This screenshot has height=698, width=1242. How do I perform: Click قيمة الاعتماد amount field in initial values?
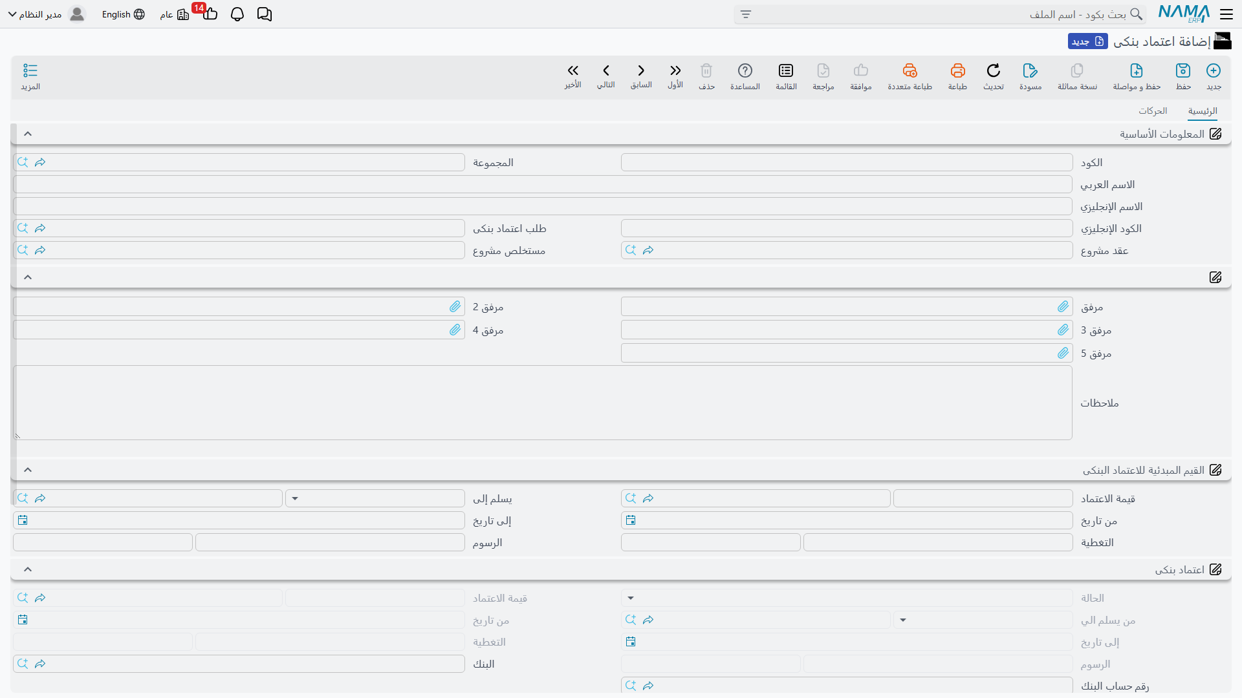(983, 498)
